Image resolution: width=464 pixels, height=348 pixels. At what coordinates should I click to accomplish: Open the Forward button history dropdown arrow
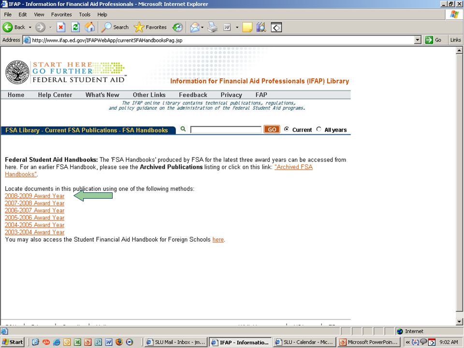pos(50,27)
